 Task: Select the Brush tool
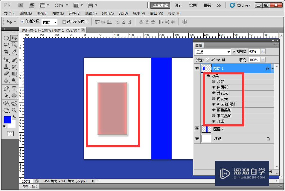click(14, 60)
